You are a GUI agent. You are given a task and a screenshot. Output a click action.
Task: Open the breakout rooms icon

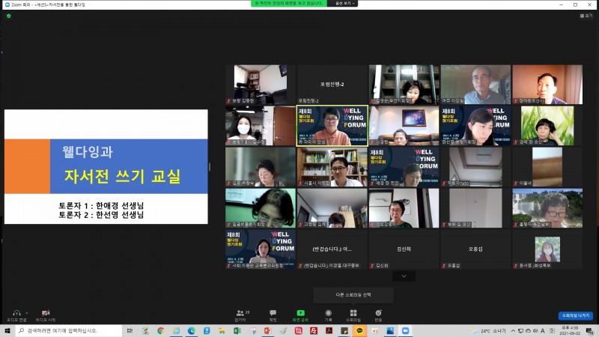(353, 312)
